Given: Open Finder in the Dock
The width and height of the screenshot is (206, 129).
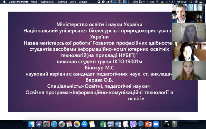Looking at the screenshot, I should coord(32,124).
